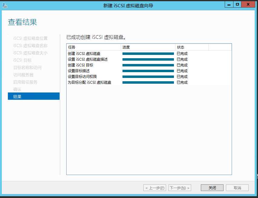258x198 pixels.
Task: Click the 任务 column header
Action: [x=94, y=47]
